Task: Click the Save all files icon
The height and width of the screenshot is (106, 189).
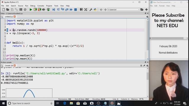Action: [x=17, y=9]
